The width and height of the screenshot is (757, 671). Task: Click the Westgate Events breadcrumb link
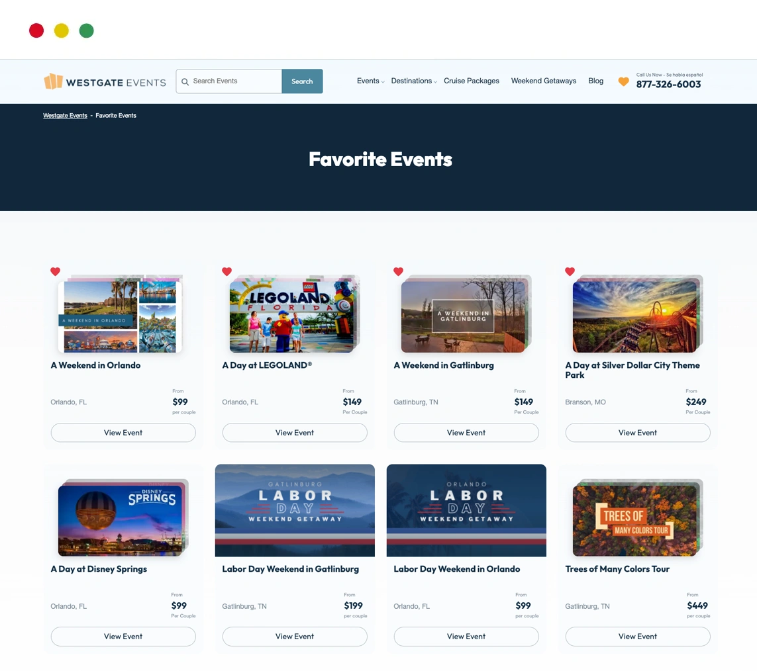click(65, 116)
